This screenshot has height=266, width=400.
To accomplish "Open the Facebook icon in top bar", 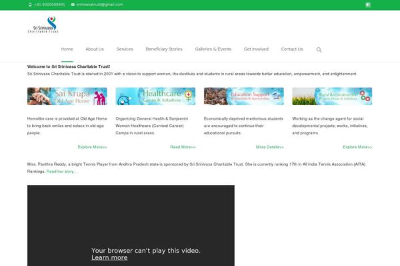I will [368, 5].
